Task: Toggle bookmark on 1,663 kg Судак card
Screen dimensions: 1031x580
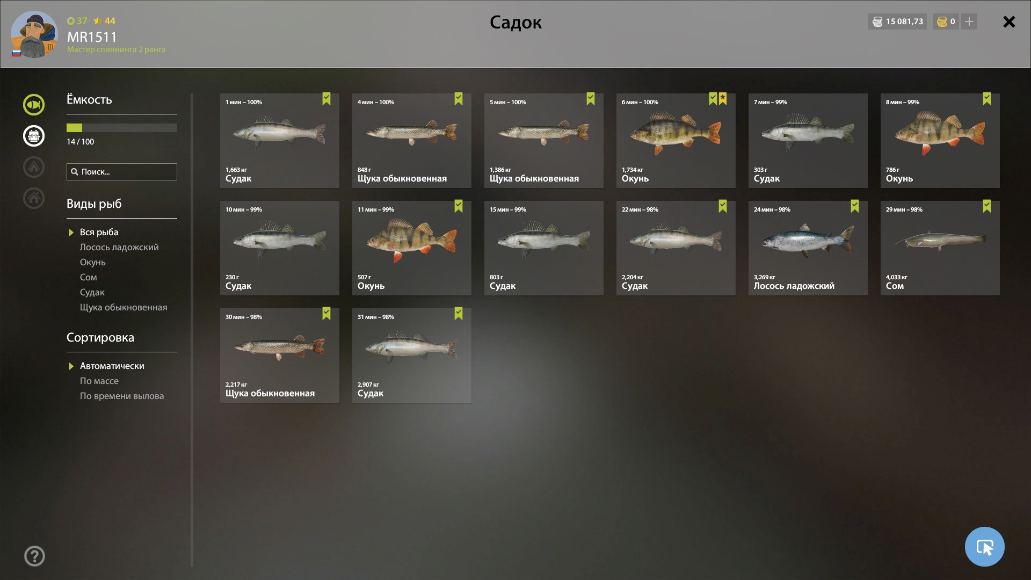Action: point(326,99)
